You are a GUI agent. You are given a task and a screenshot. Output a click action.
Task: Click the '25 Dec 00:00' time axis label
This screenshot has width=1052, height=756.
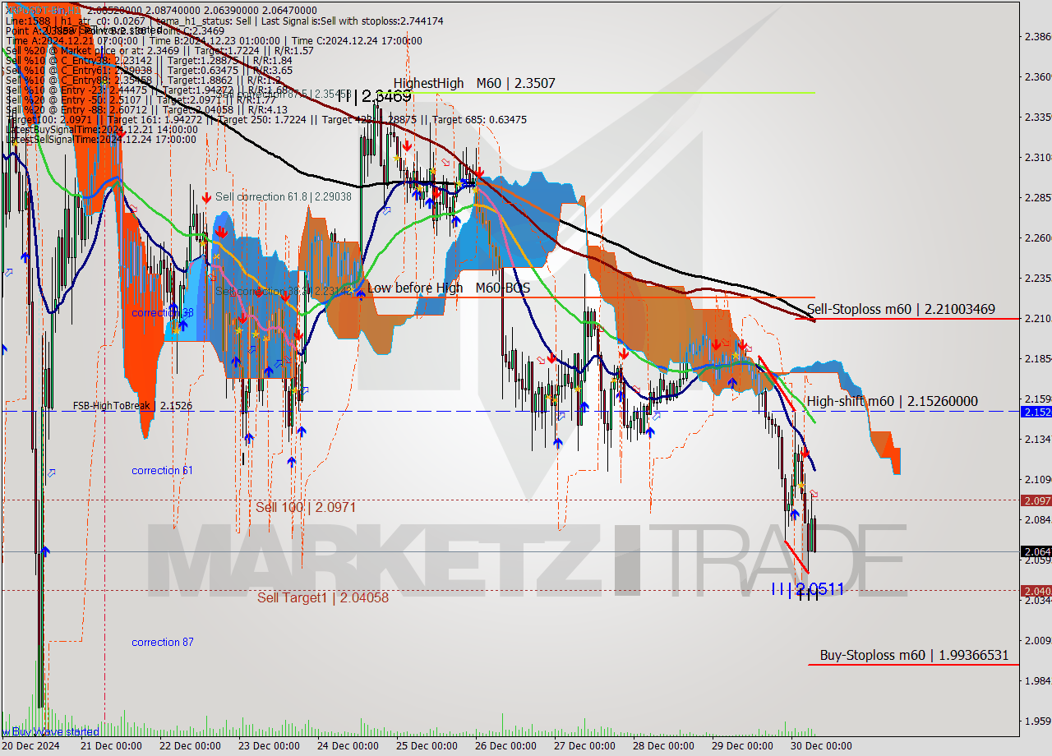427,746
